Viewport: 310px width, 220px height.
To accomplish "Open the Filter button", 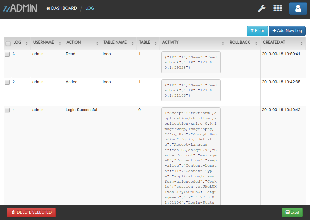I will [257, 31].
